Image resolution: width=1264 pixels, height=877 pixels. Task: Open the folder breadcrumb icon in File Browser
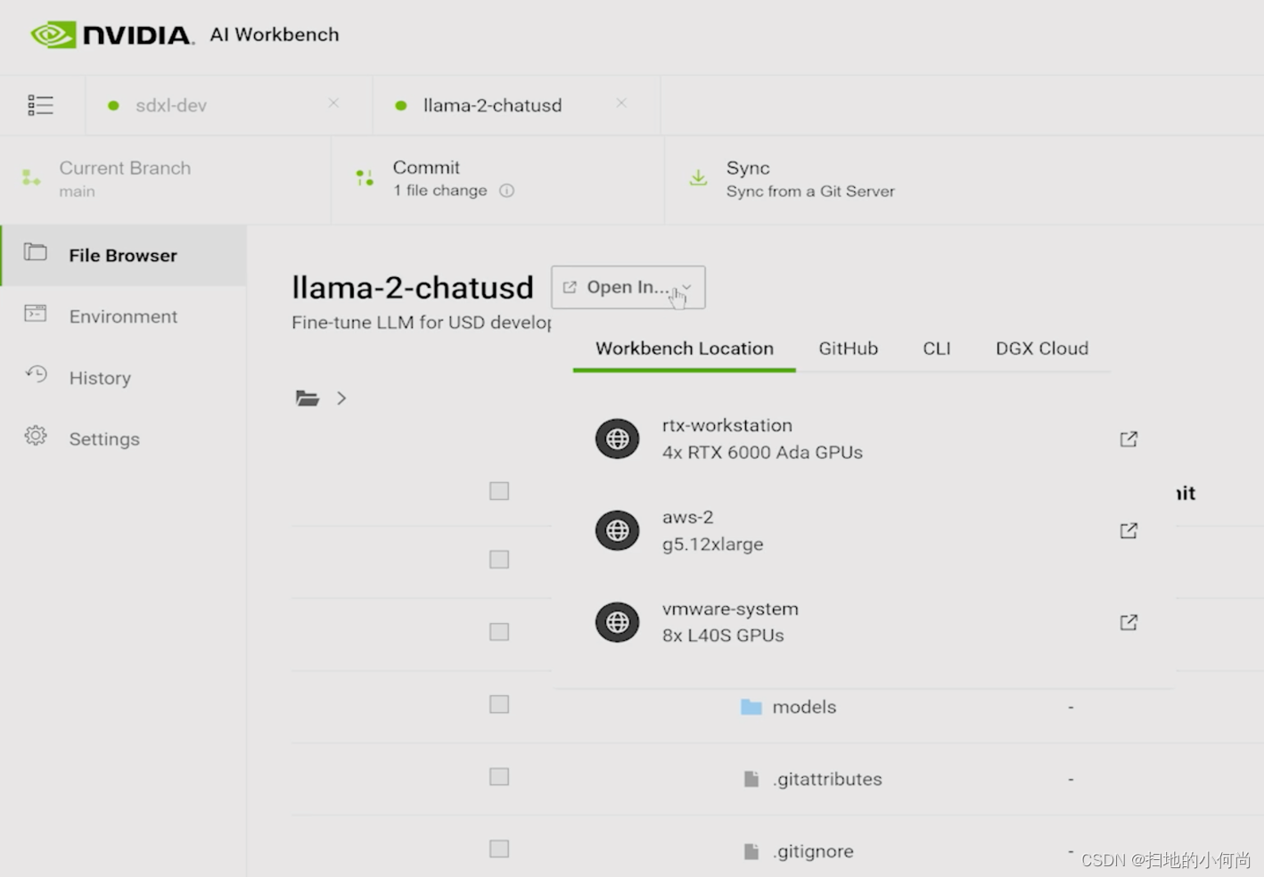pos(308,398)
